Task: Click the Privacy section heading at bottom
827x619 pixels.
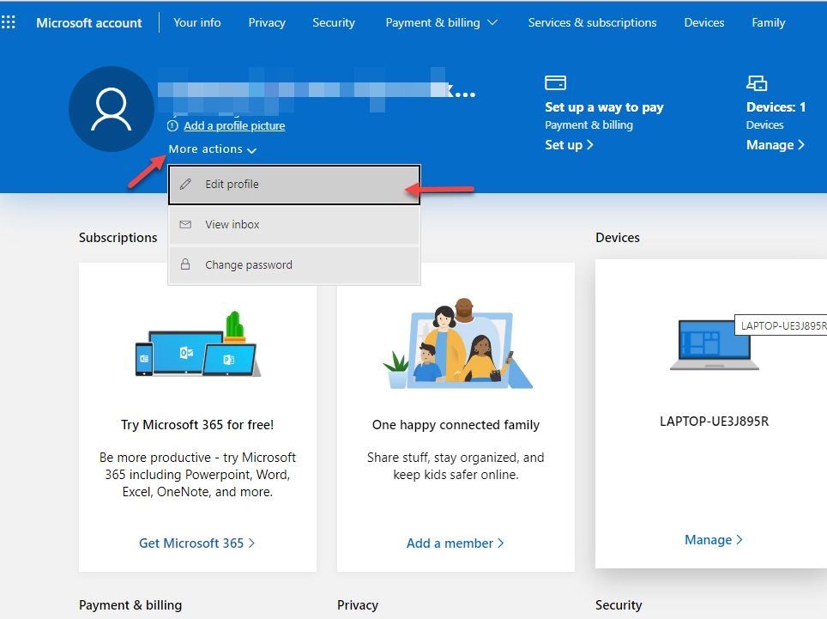Action: (x=358, y=604)
